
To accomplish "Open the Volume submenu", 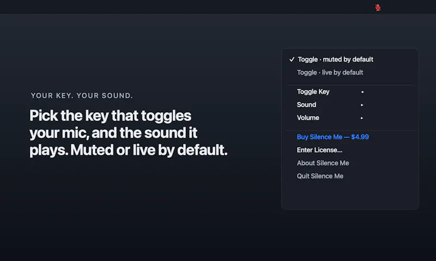I will [308, 118].
